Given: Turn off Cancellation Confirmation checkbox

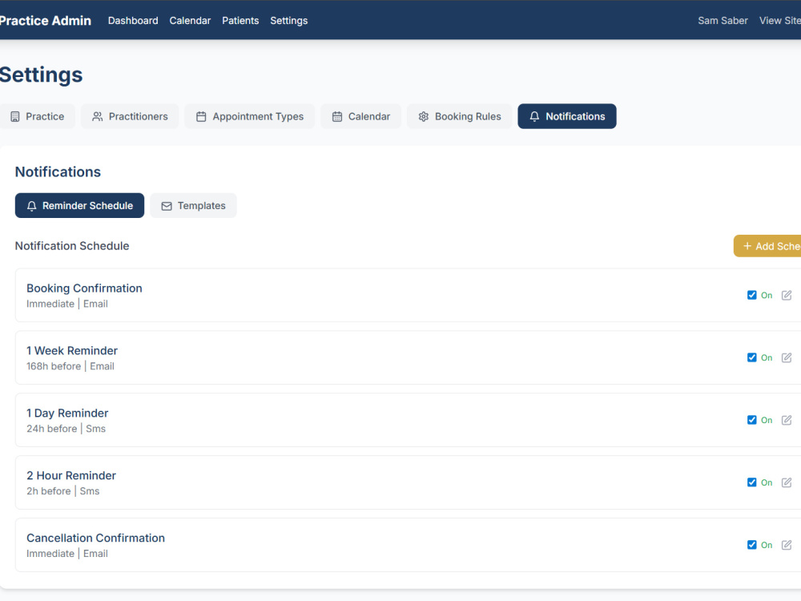Looking at the screenshot, I should tap(751, 544).
